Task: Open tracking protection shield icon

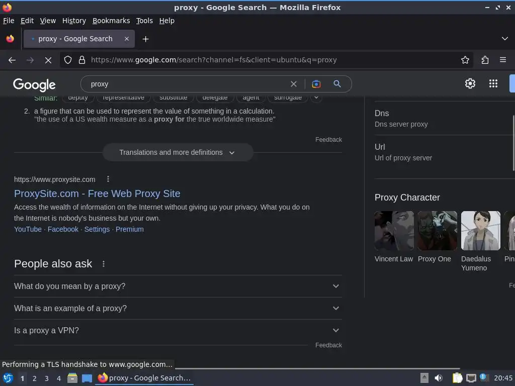Action: pyautogui.click(x=68, y=60)
